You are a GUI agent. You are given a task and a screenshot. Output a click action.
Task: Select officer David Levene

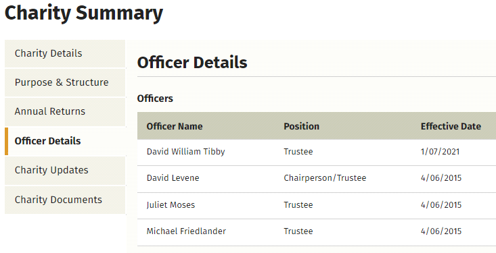point(173,178)
